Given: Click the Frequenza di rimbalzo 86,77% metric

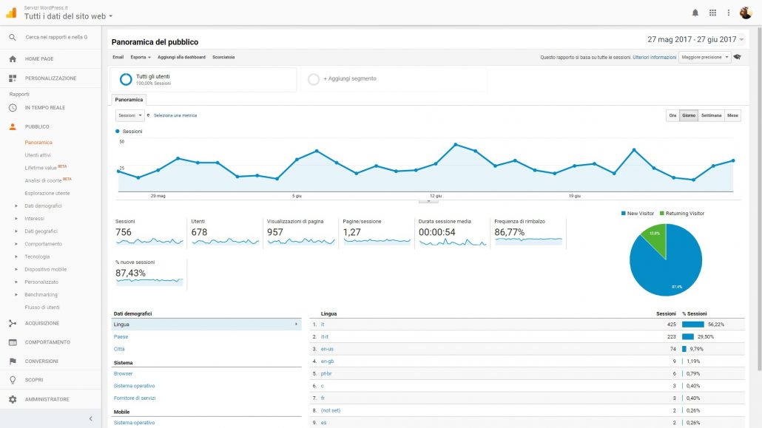Looking at the screenshot, I should point(528,233).
